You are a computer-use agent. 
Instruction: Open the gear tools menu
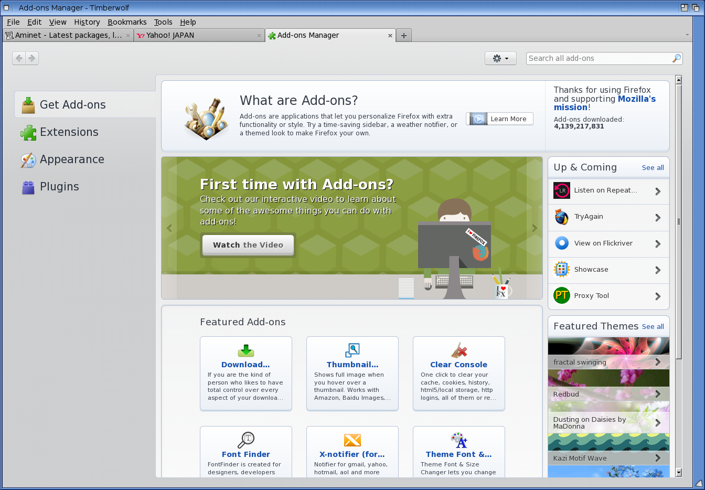coord(500,58)
